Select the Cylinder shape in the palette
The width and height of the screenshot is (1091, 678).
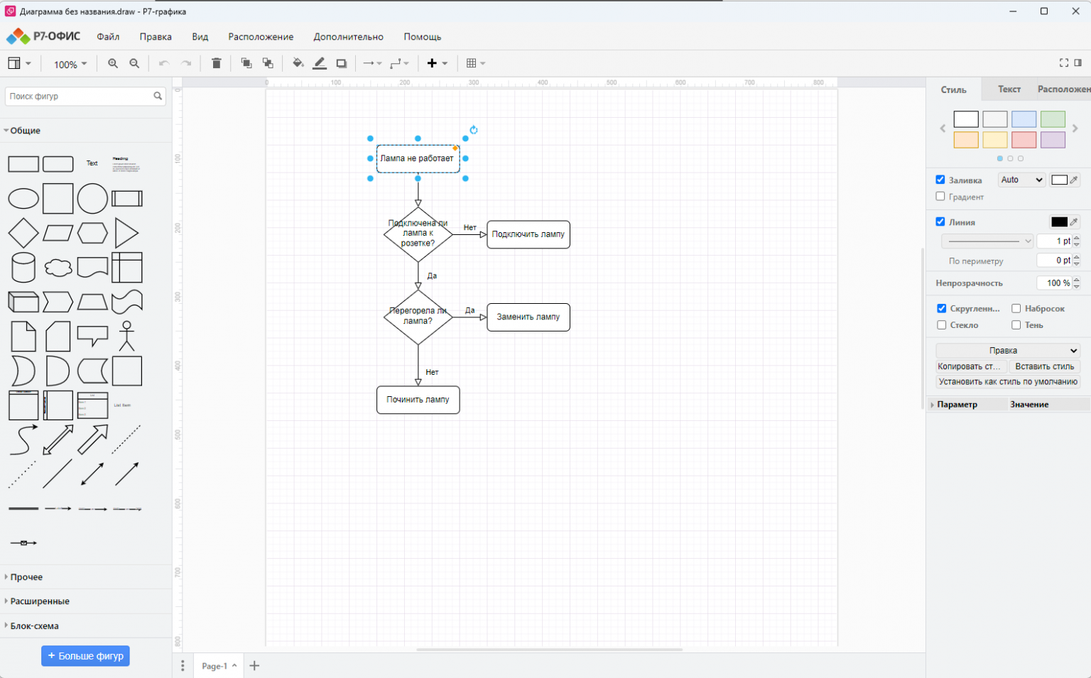point(23,268)
